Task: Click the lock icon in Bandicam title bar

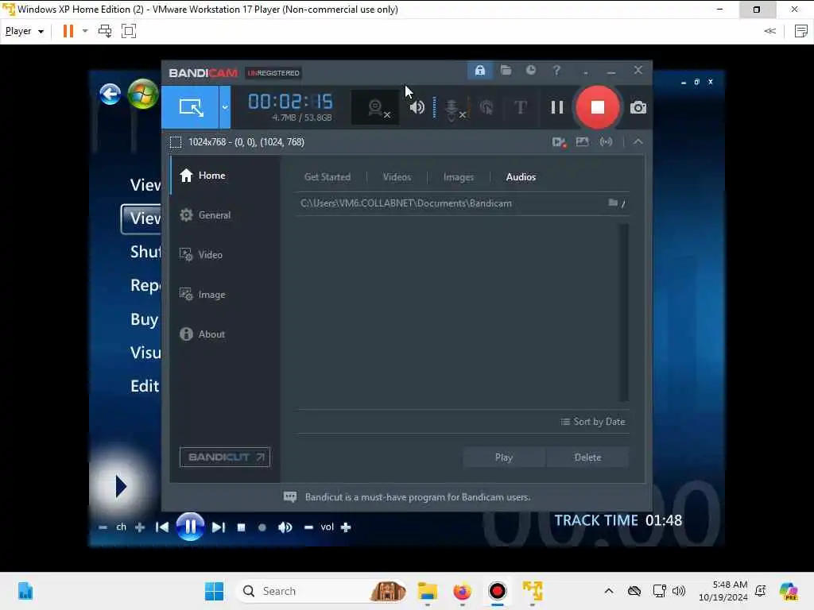Action: (479, 70)
